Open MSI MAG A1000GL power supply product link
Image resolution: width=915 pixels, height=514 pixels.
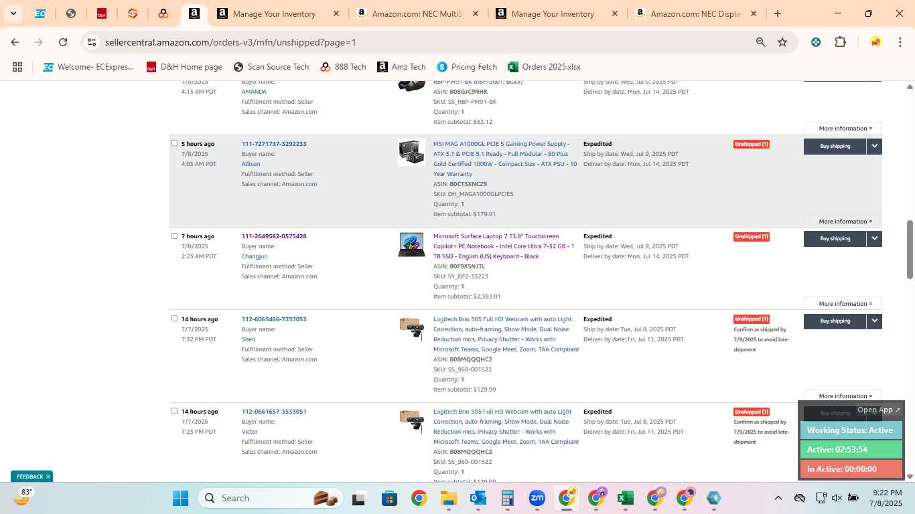505,159
